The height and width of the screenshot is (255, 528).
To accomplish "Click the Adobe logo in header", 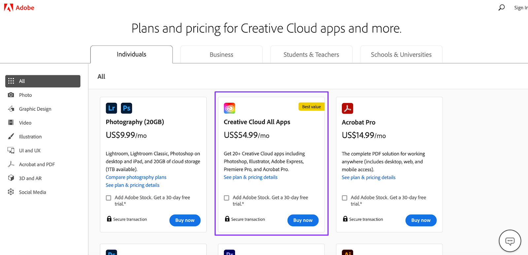I will pos(19,8).
